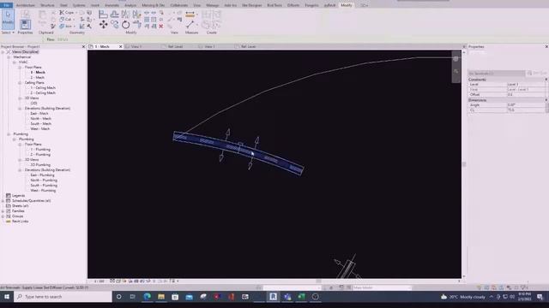
Task: Click the view scale on view control bar
Action: point(100,281)
